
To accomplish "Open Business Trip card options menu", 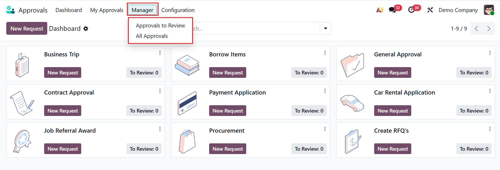I will pyautogui.click(x=160, y=53).
